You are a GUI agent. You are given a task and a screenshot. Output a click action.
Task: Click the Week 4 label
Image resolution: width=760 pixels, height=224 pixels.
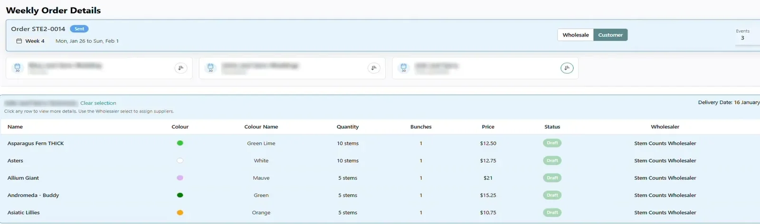pyautogui.click(x=35, y=41)
